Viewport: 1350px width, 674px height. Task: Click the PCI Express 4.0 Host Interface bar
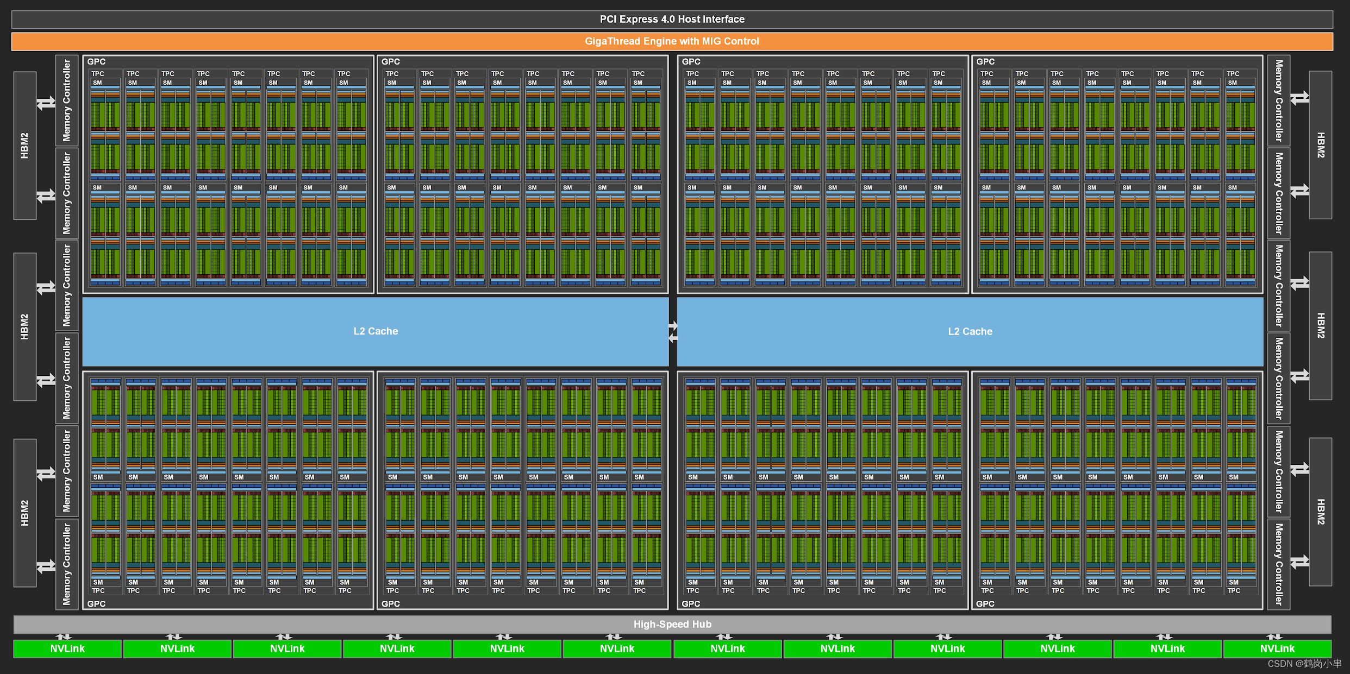coord(673,18)
